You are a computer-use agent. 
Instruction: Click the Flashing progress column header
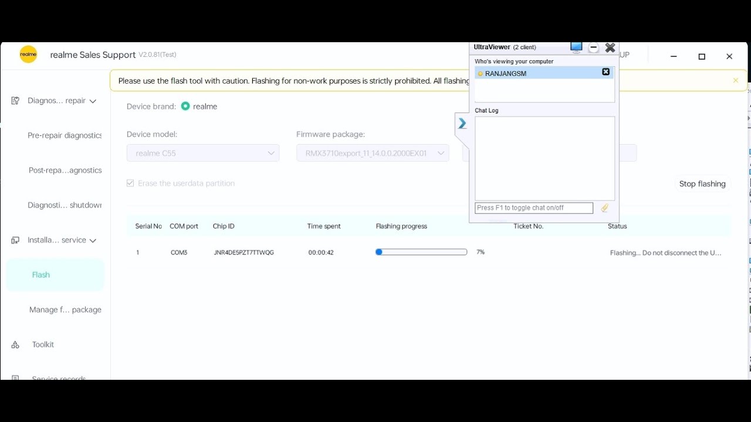(401, 226)
